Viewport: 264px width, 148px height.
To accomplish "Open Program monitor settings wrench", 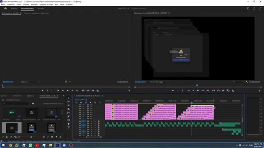I will click(x=247, y=82).
